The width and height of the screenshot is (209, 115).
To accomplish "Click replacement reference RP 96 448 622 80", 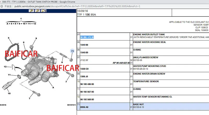I will click(x=121, y=63).
